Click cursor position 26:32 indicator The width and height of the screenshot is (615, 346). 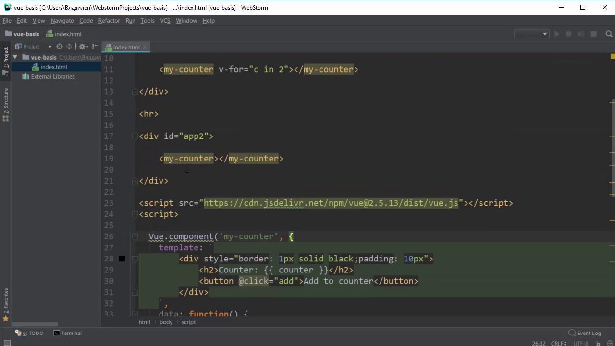539,344
